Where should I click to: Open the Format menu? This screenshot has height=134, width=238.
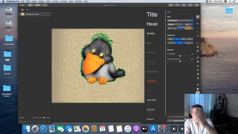point(55,1)
